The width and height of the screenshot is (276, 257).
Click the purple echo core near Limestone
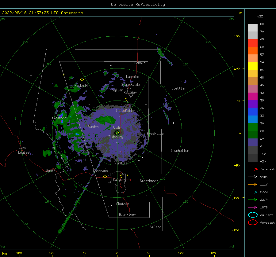[61, 116]
